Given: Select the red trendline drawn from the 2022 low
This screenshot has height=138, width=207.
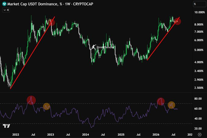Looking at the screenshot, I should 33,53.
